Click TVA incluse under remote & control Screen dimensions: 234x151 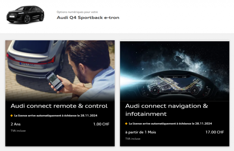point(18,131)
